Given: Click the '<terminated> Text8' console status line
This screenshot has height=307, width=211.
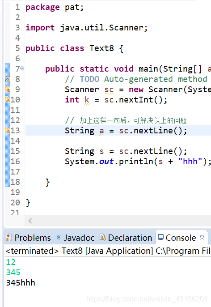Looking at the screenshot, I should (108, 251).
